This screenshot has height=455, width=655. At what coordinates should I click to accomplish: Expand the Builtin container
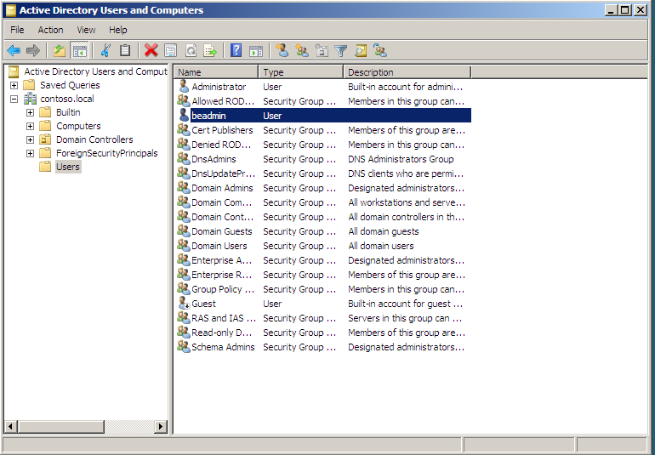point(30,112)
